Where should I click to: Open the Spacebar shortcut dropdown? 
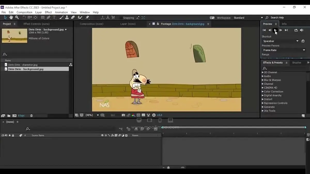point(281,41)
